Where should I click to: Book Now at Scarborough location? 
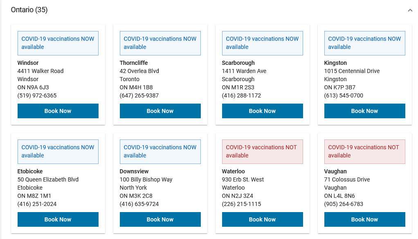[x=262, y=111]
